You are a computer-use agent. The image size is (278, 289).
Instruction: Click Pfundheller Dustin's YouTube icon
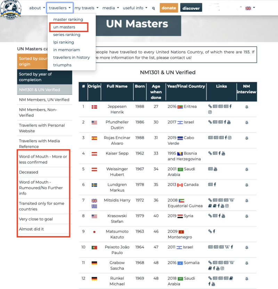pos(229,122)
